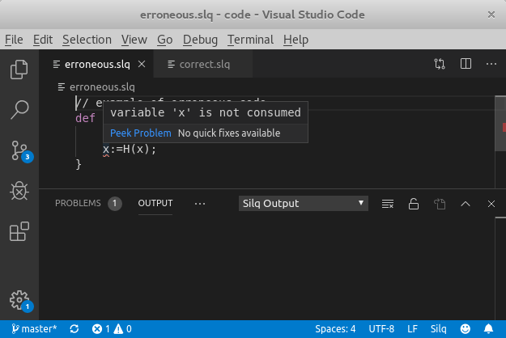The width and height of the screenshot is (506, 338).
Task: Show more panel tabs via ellipsis
Action: click(x=201, y=204)
